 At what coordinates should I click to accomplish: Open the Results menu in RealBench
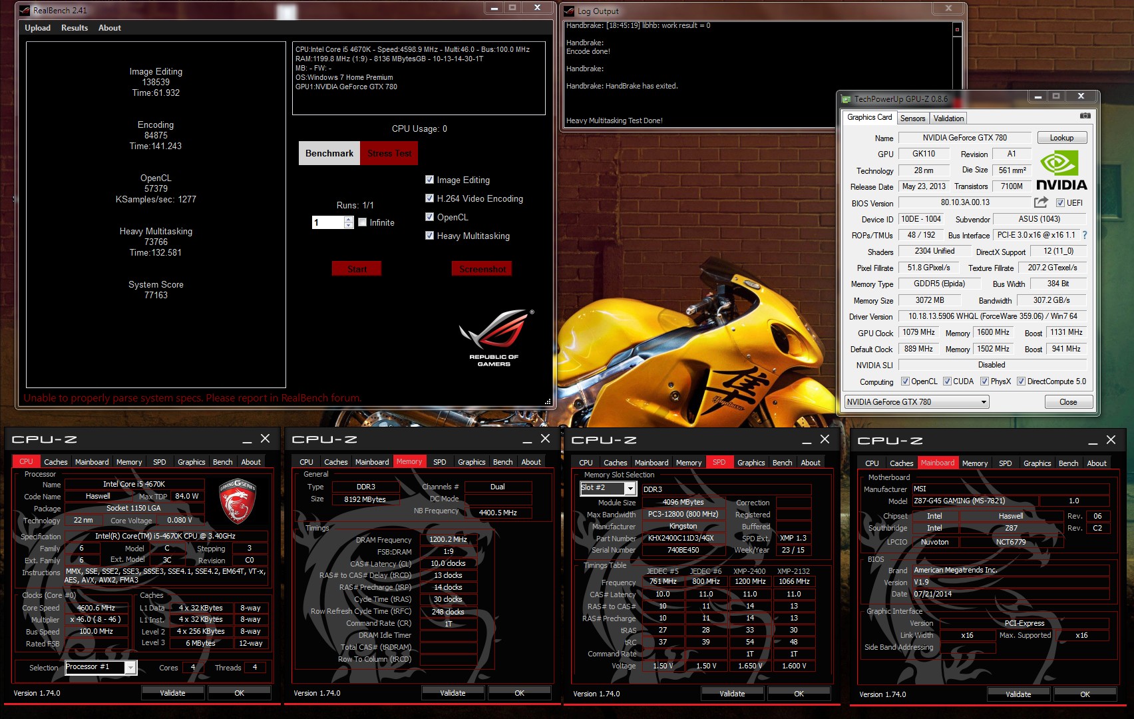[x=75, y=28]
